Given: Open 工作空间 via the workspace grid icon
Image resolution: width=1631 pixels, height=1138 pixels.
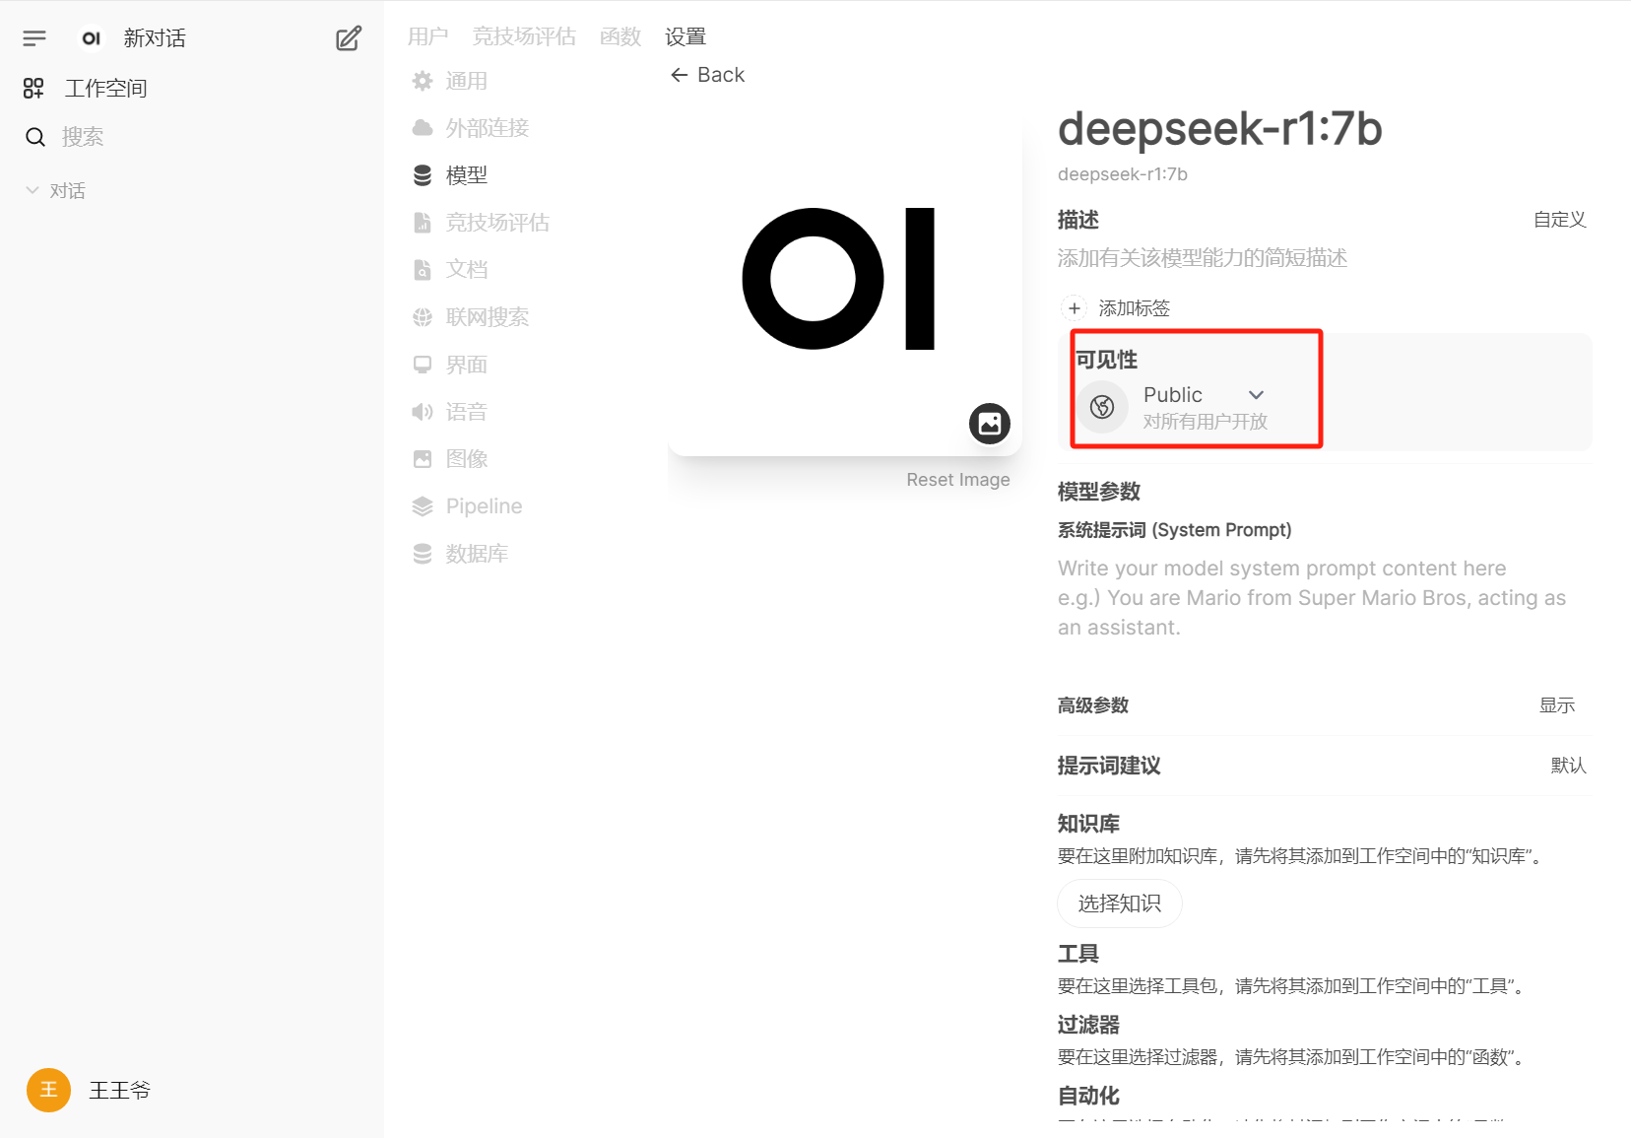Looking at the screenshot, I should pyautogui.click(x=33, y=89).
